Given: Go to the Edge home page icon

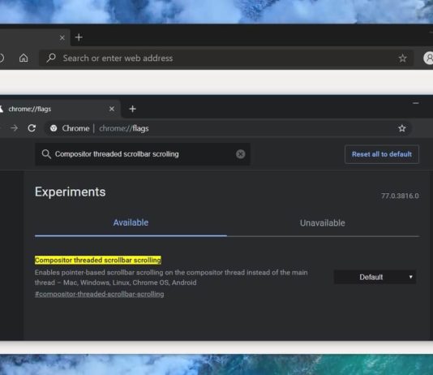Looking at the screenshot, I should pyautogui.click(x=24, y=58).
